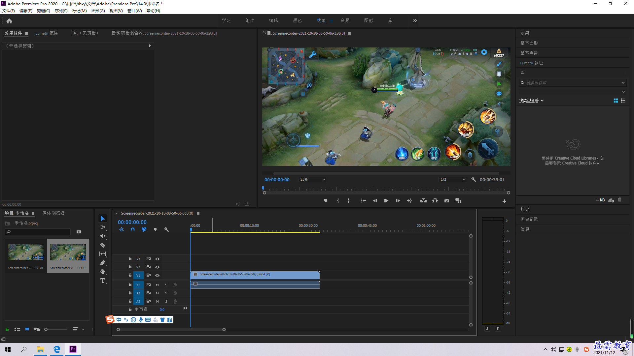634x356 pixels.
Task: Toggle linked selection in timeline
Action: pos(144,229)
